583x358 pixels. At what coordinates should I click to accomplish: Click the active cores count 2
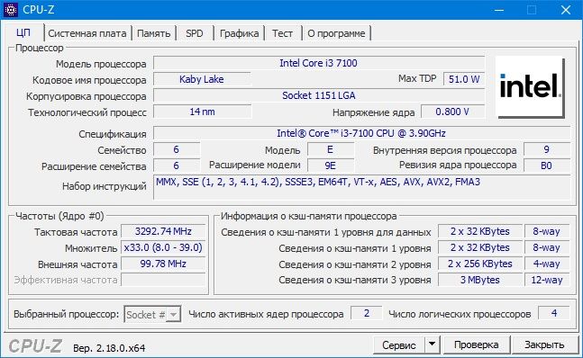point(367,314)
